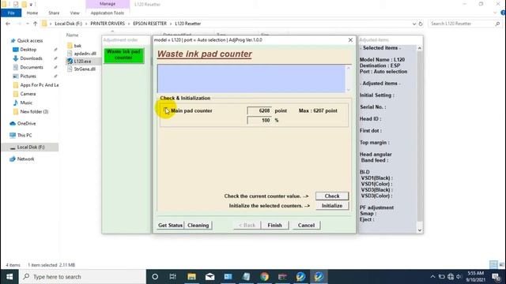This screenshot has height=284, width=506.
Task: Click the Cancel button
Action: (x=306, y=225)
